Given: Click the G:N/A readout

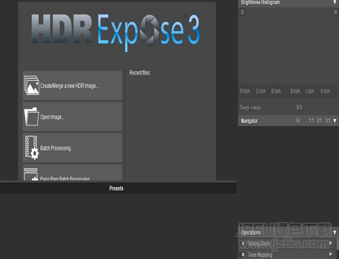Looking at the screenshot, I should click(x=261, y=91).
